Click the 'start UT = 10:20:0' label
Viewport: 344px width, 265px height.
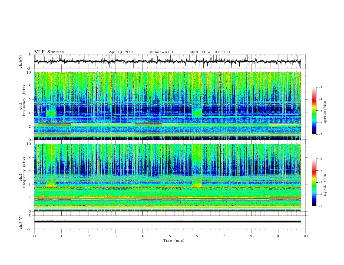click(x=210, y=52)
